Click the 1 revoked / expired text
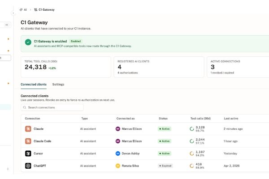Viewport: 269px width, 179px height. click(222, 73)
